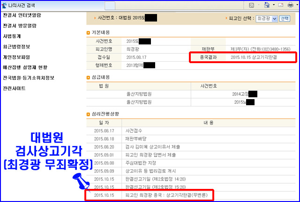
Task: Click the 재판부배당 row entry
Action: (136, 139)
